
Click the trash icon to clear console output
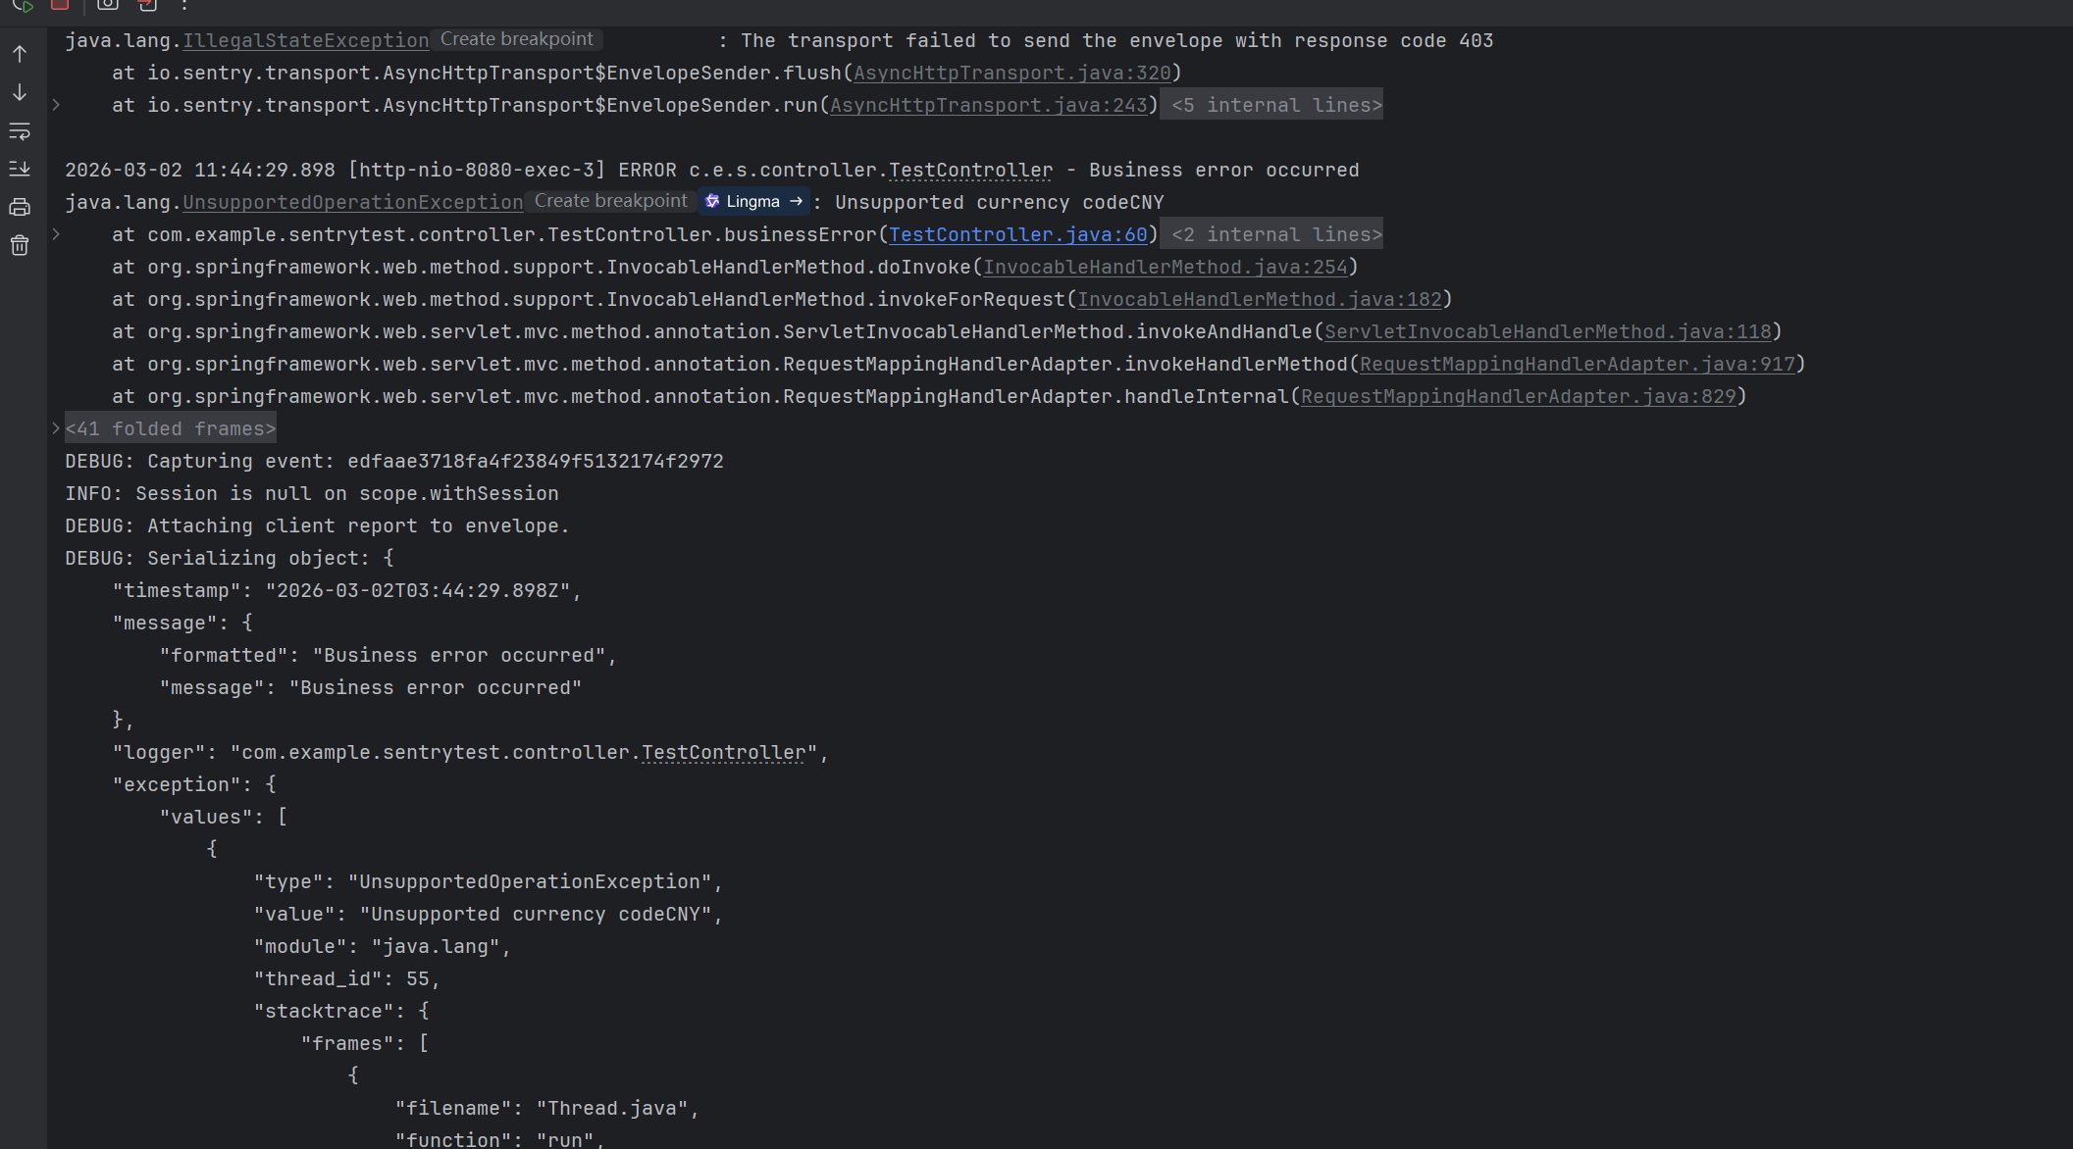click(20, 245)
